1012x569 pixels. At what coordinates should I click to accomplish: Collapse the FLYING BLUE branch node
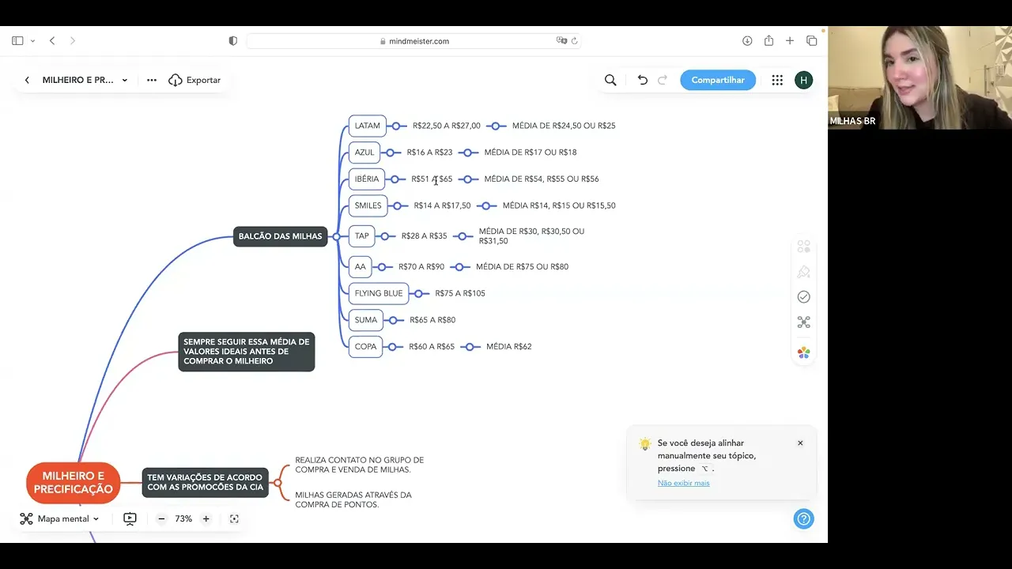pos(417,293)
